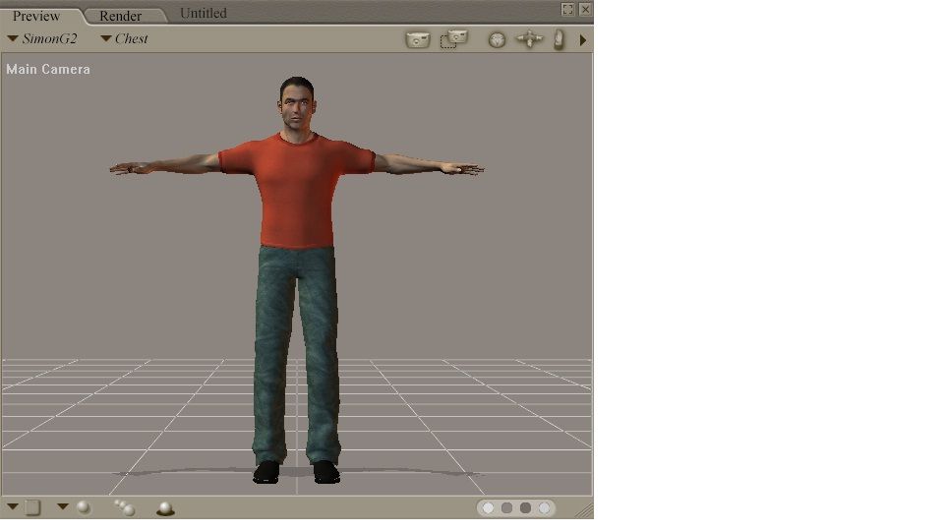944x531 pixels.
Task: Open the Chest actor selection dropdown
Action: coord(124,38)
